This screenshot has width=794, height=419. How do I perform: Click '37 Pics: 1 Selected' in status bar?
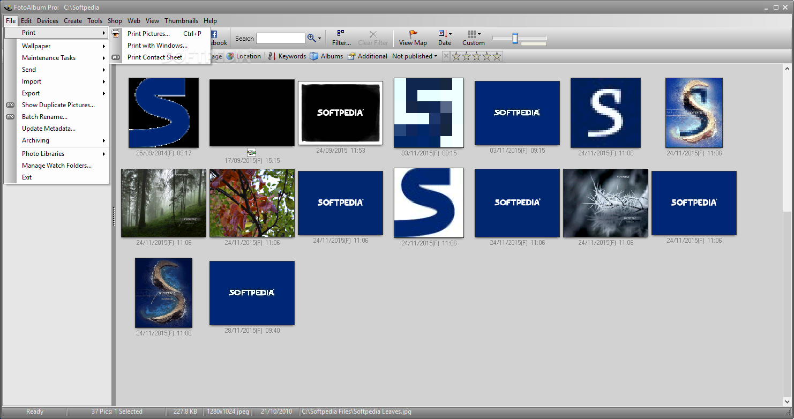tap(117, 411)
